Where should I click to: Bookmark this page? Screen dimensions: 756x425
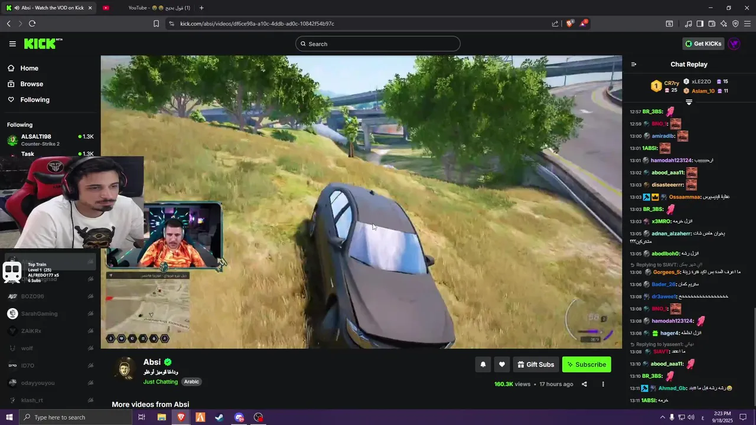click(x=156, y=24)
